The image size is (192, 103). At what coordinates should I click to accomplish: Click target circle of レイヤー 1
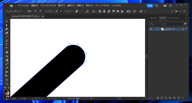click(183, 29)
